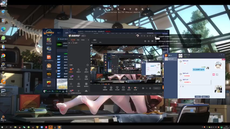
Task: Select second highlighted contact in chat sidebar
Action: [170, 59]
